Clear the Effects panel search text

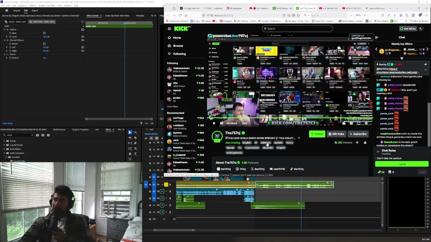point(32,135)
